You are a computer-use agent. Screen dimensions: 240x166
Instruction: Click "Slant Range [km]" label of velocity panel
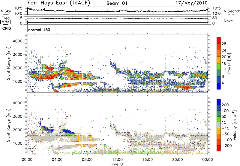pyautogui.click(x=8, y=125)
